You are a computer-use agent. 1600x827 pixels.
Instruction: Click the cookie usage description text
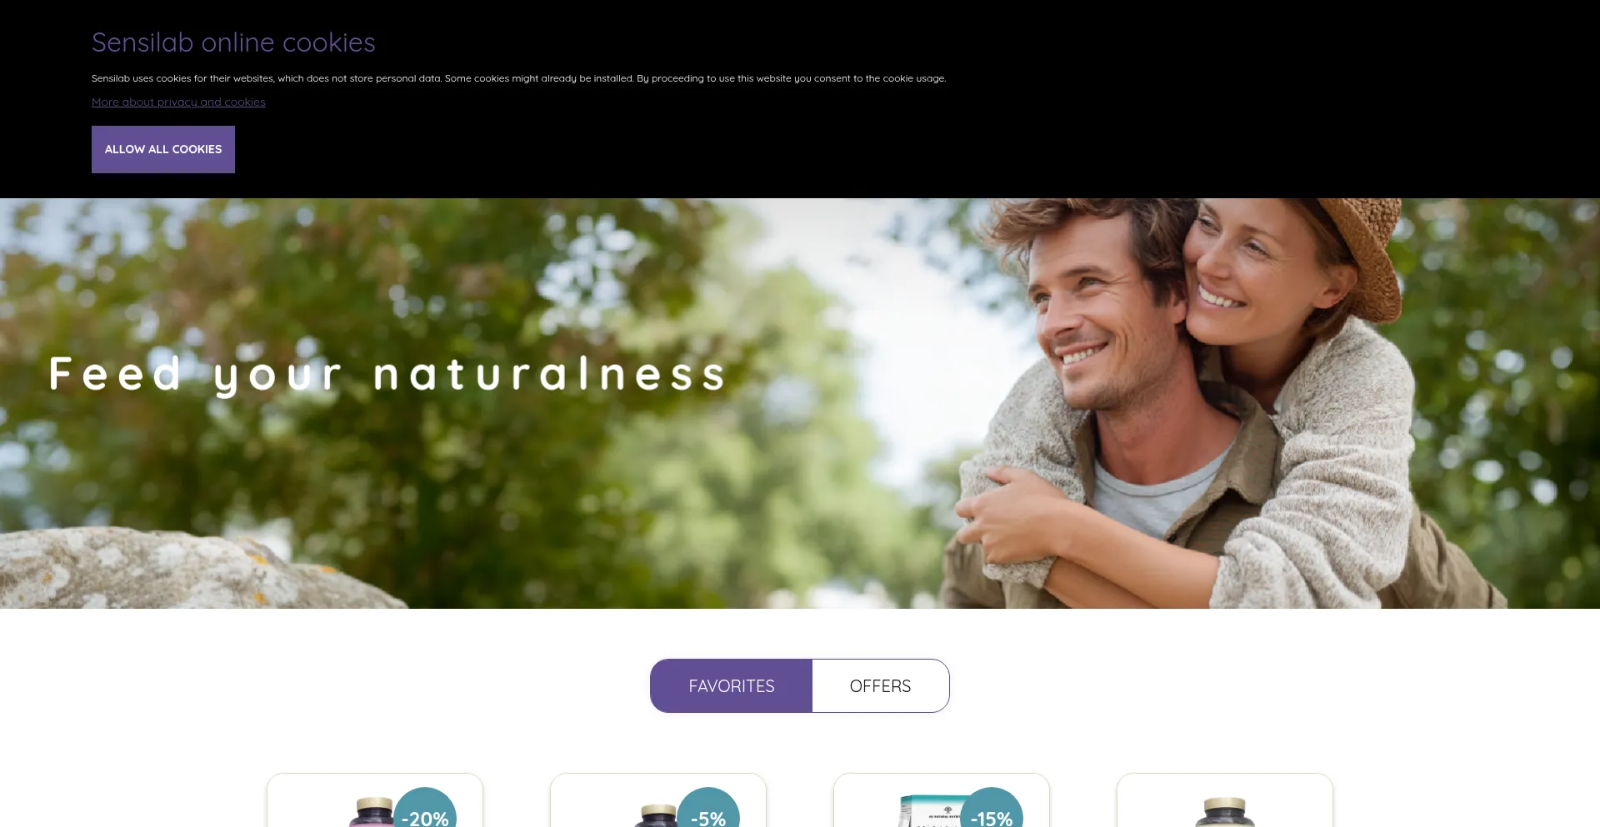pos(518,78)
